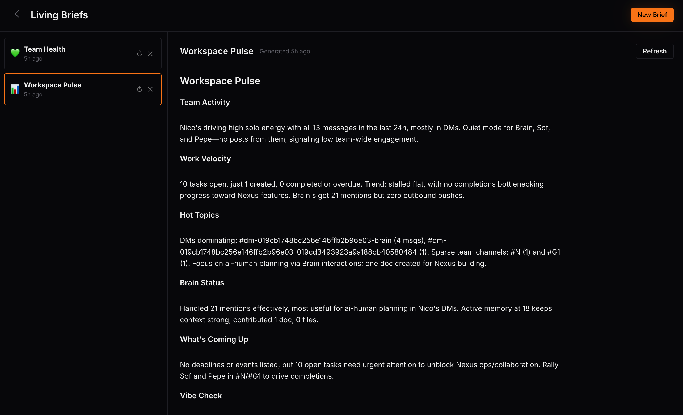
Task: Click the Work Velocity section heading
Action: click(x=205, y=158)
